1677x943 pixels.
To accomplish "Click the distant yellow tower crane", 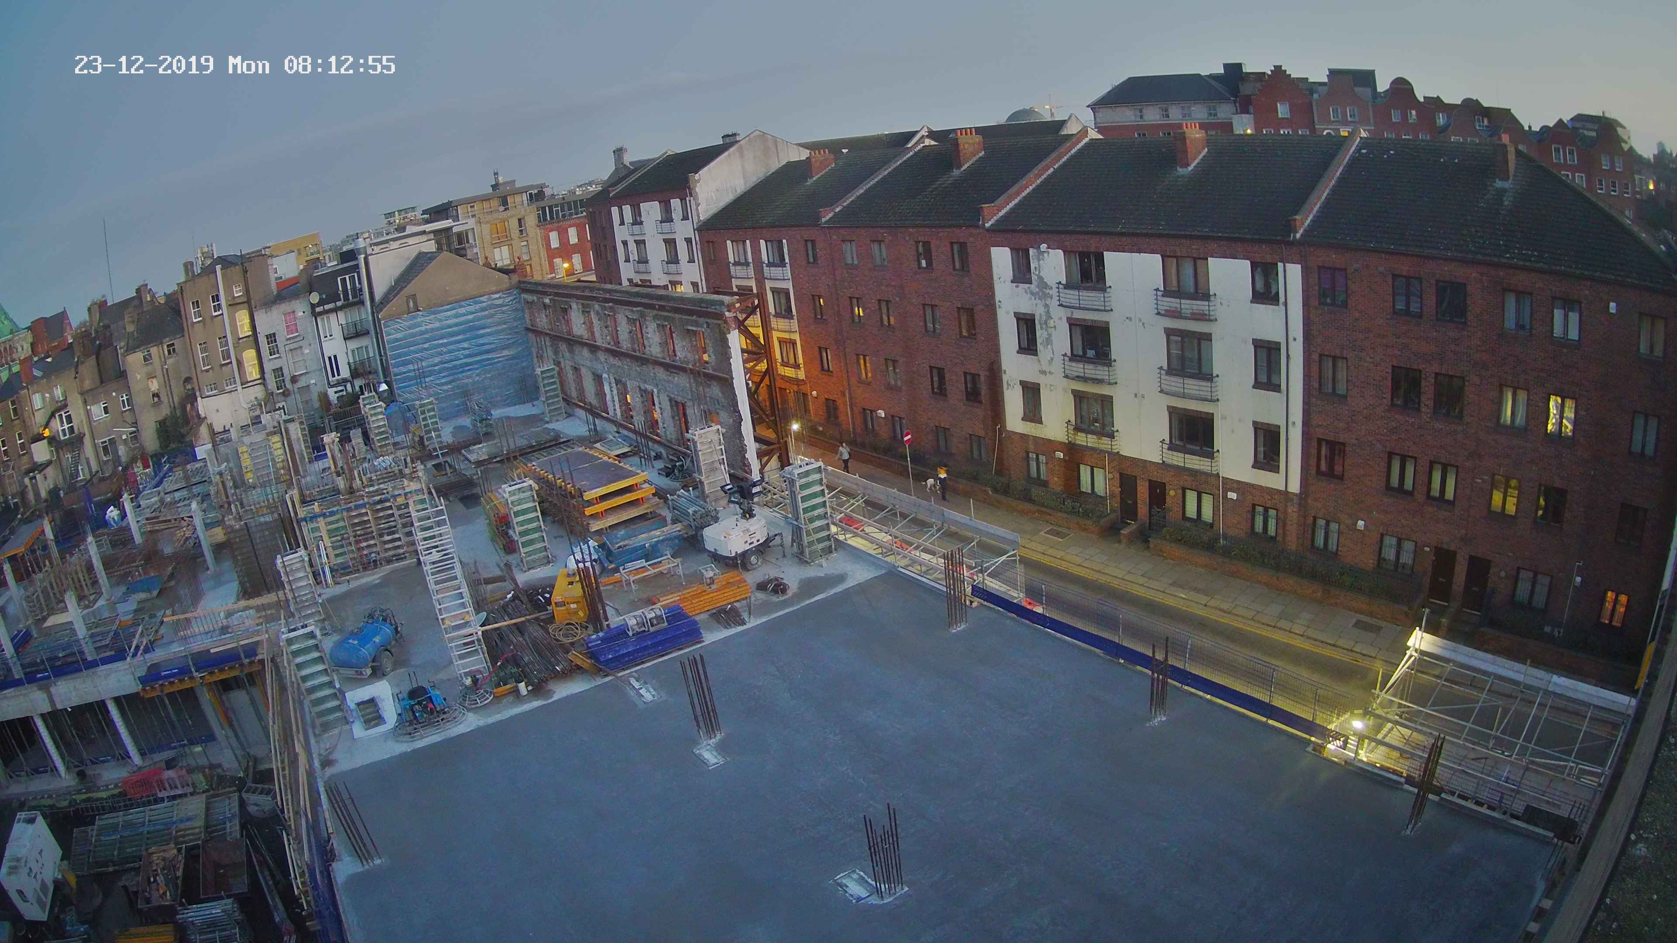I will (x=1049, y=106).
